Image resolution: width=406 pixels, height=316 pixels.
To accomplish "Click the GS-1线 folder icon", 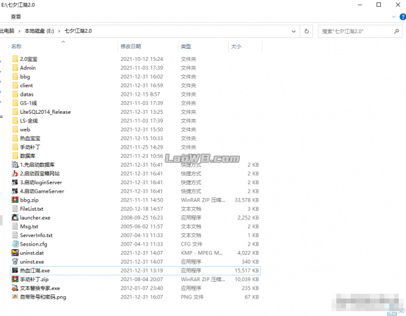I will (15, 103).
